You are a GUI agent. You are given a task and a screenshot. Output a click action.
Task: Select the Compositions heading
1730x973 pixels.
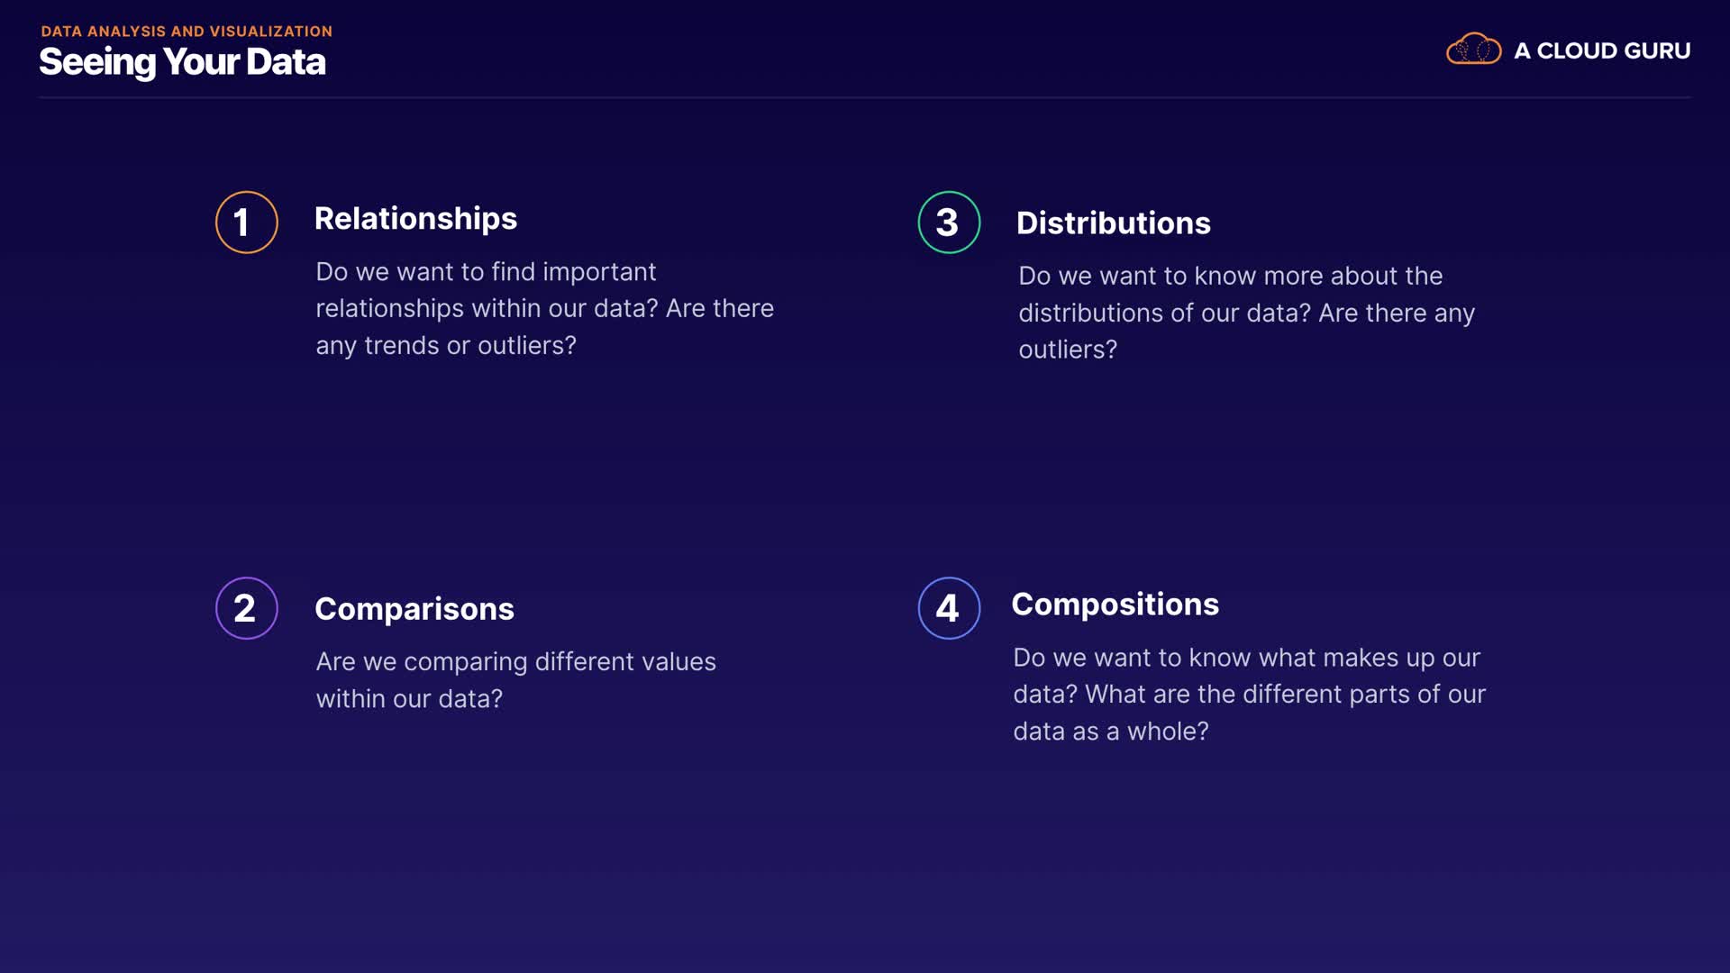[x=1115, y=605]
